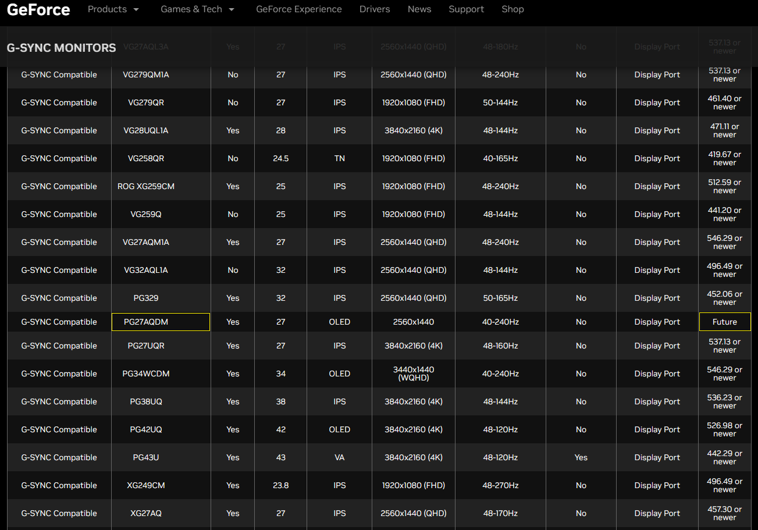
Task: Click the GeForce logo
Action: click(38, 10)
